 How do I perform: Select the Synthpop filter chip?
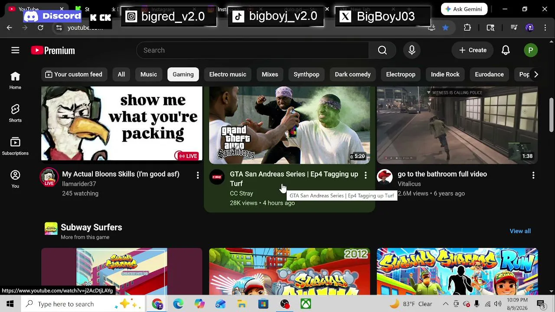pos(307,75)
